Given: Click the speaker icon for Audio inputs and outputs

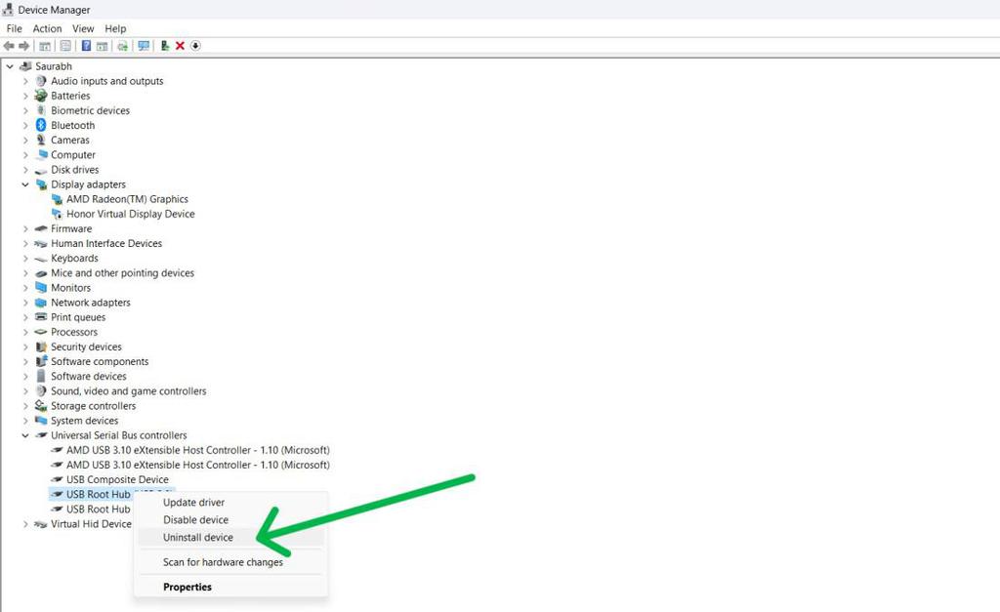Looking at the screenshot, I should (x=41, y=81).
